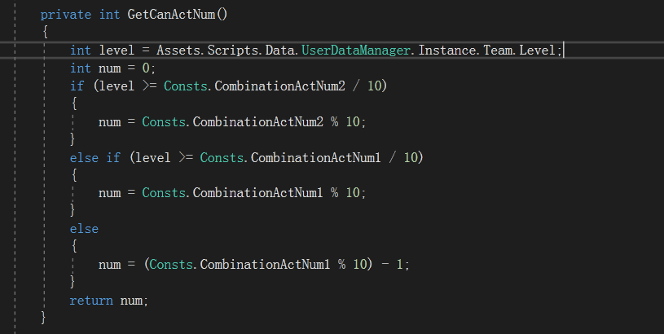Click the 'return' keyword

pos(91,301)
